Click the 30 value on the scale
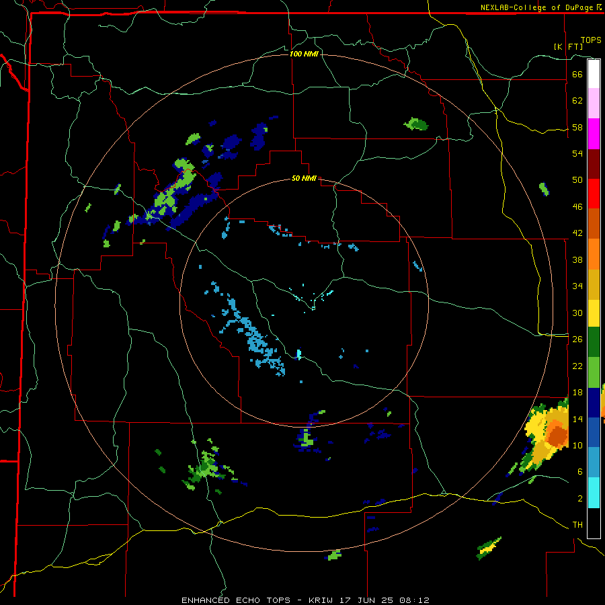This screenshot has width=605, height=605. tap(577, 313)
